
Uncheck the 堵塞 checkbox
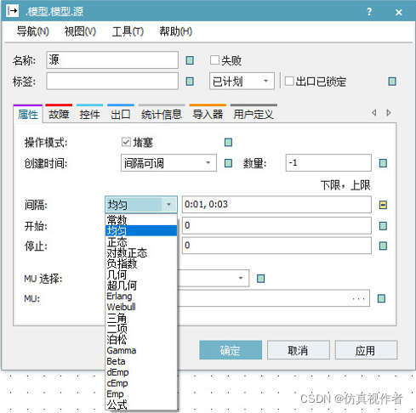coord(126,142)
